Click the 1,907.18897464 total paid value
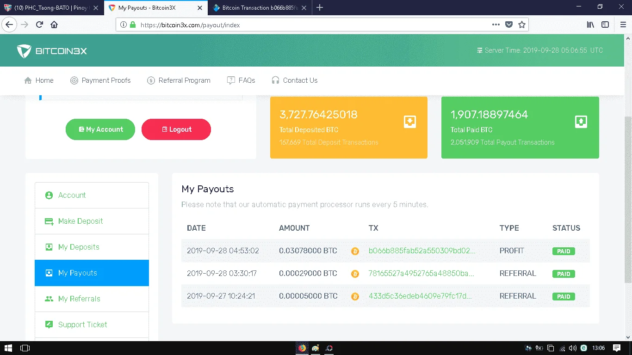632x355 pixels. point(489,115)
